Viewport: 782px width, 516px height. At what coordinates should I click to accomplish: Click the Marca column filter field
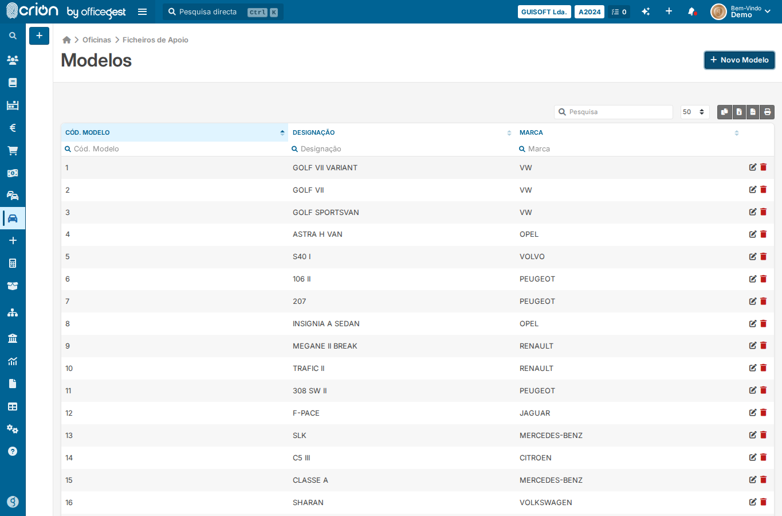pyautogui.click(x=628, y=148)
